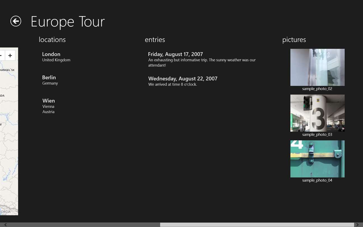Click the entries section header

[x=155, y=40]
